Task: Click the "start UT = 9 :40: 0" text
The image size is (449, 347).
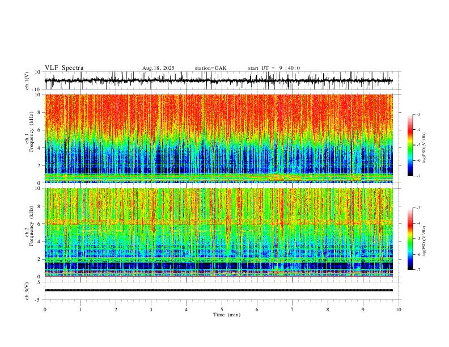Action: (274, 68)
